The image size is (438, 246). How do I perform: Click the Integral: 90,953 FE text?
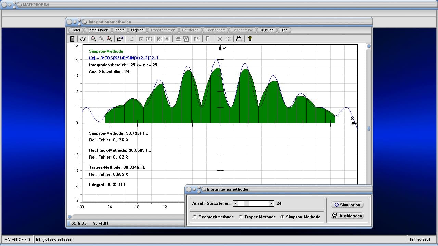[107, 184]
